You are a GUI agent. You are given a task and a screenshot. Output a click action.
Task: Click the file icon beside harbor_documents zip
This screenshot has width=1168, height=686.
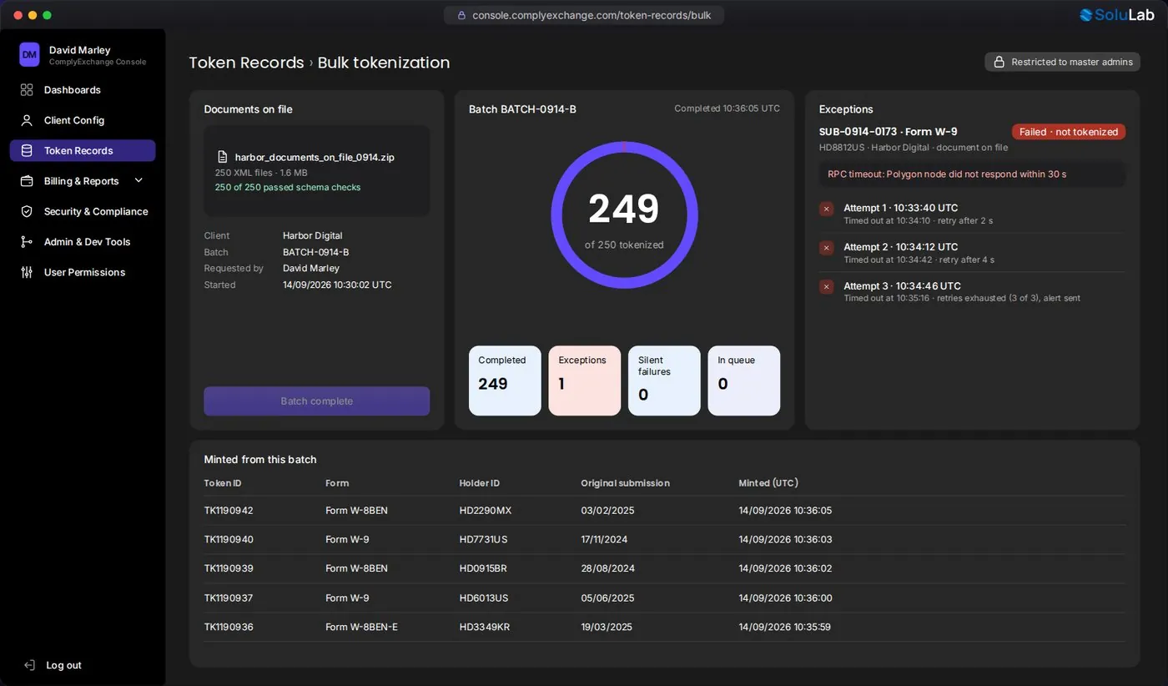pos(222,157)
